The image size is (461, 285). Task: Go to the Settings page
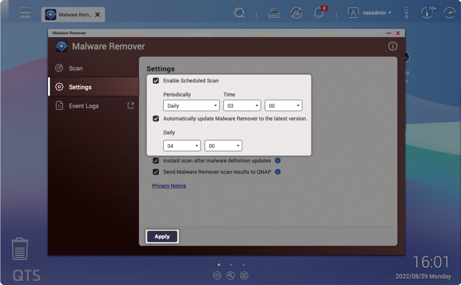[94, 87]
